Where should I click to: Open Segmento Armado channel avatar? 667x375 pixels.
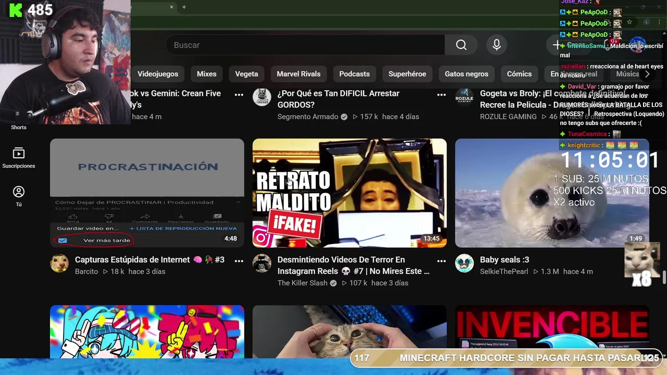tap(262, 97)
